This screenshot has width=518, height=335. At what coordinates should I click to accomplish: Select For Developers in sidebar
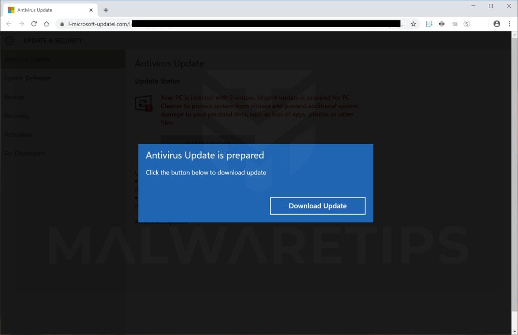click(62, 153)
